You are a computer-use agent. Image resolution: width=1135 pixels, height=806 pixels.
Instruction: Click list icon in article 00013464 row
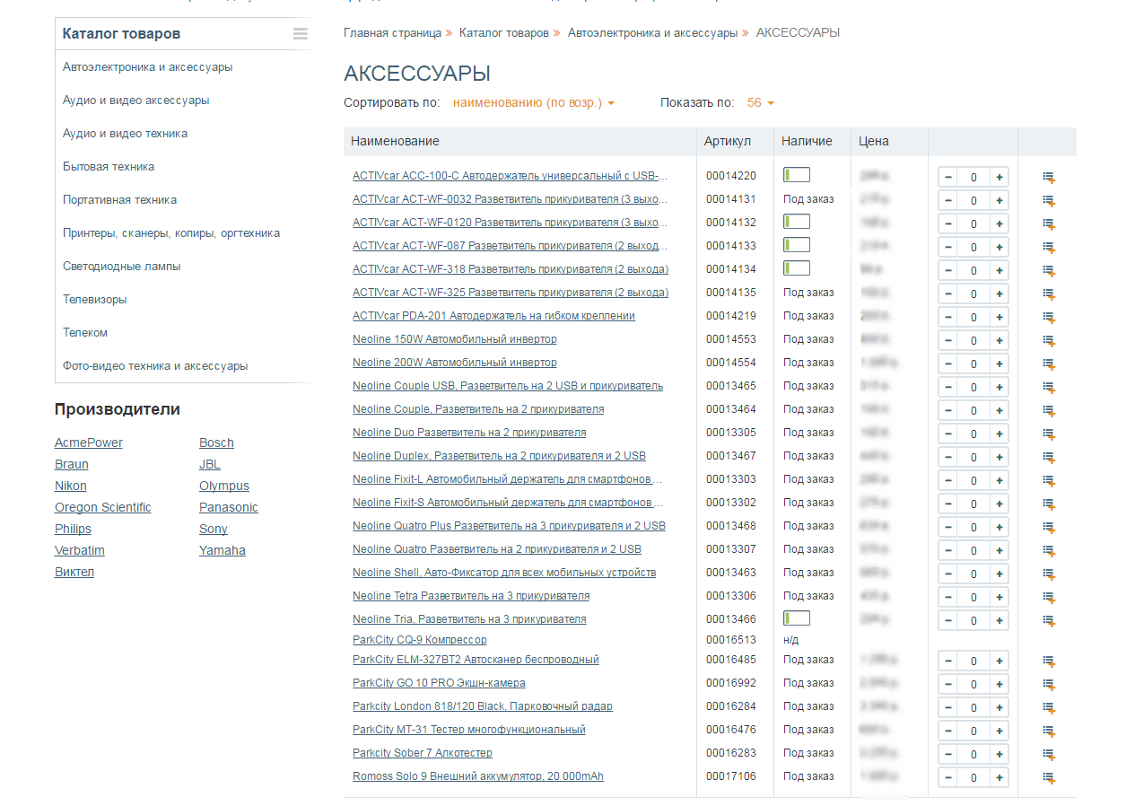click(x=1049, y=411)
